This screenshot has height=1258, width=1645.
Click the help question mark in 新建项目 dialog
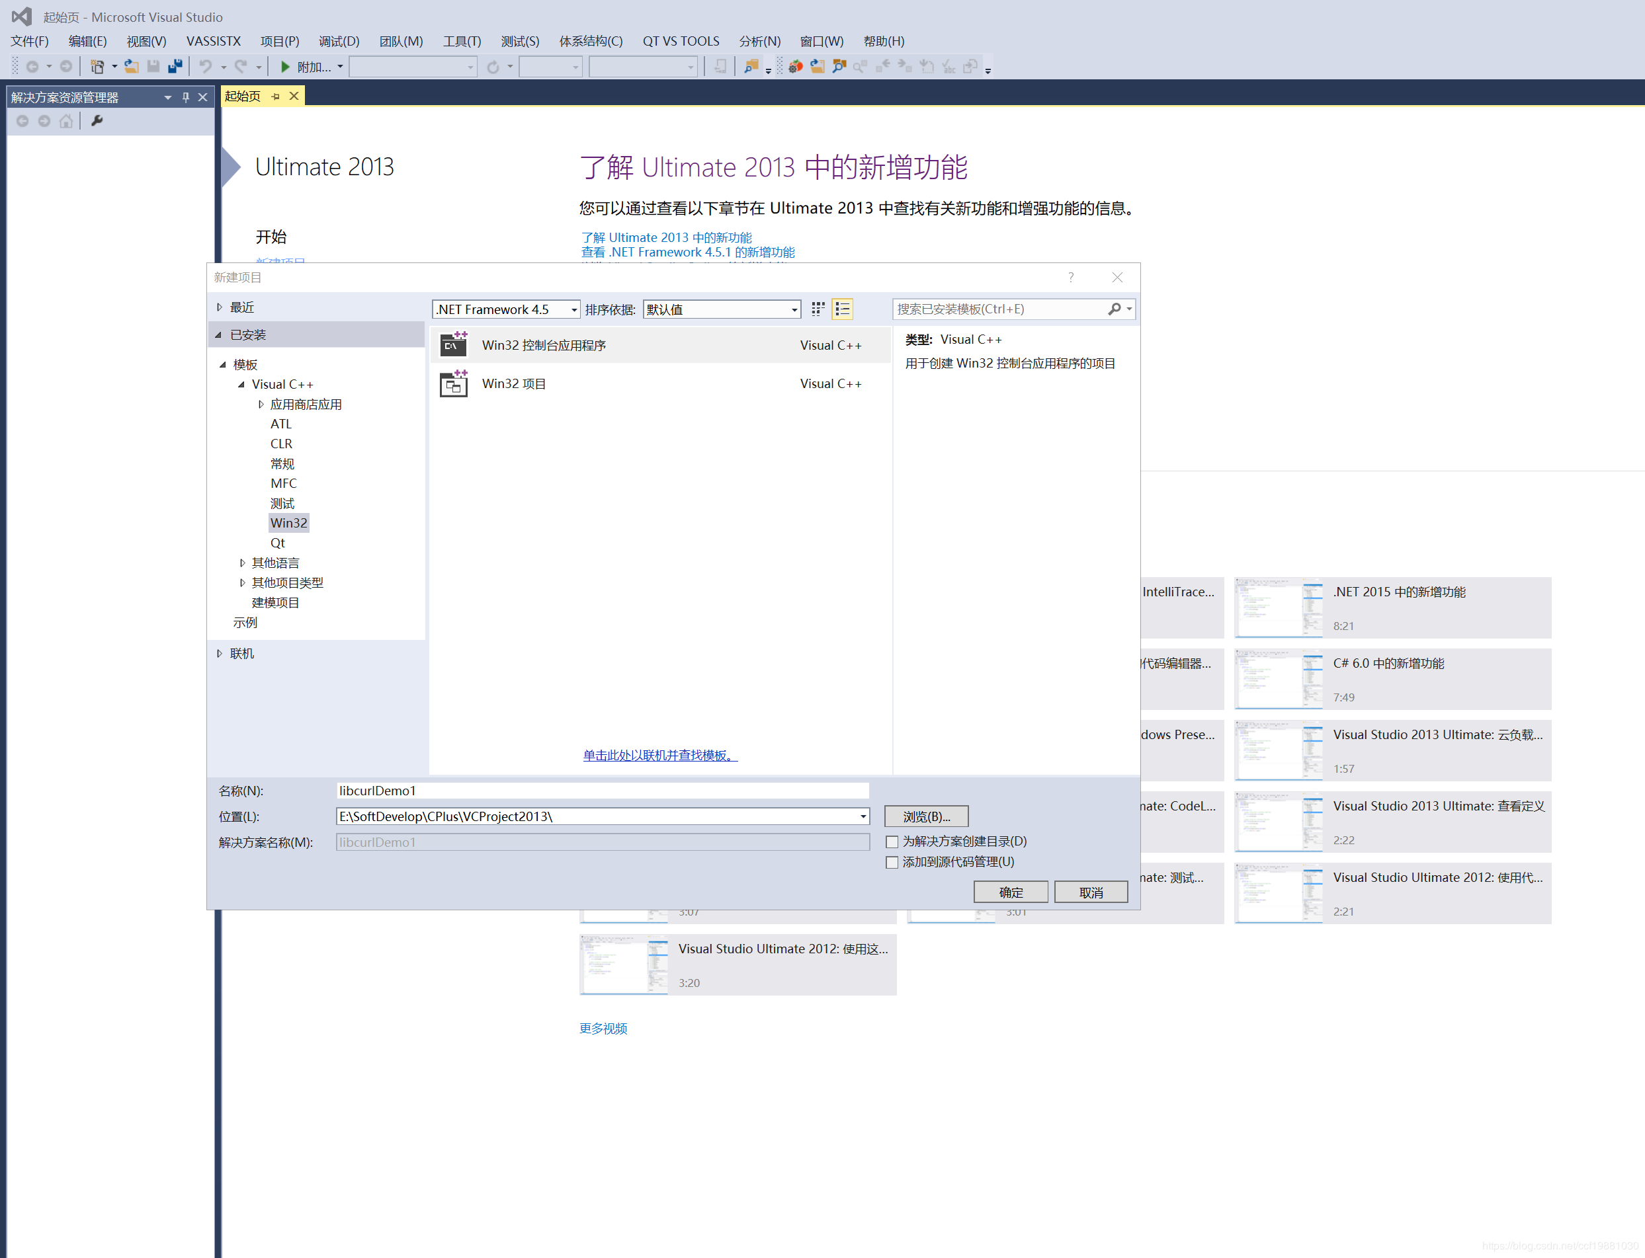coord(1071,277)
